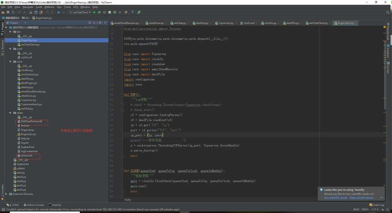The width and height of the screenshot is (392, 213).
Task: Expand the NumPy notification chevron
Action: point(381,198)
